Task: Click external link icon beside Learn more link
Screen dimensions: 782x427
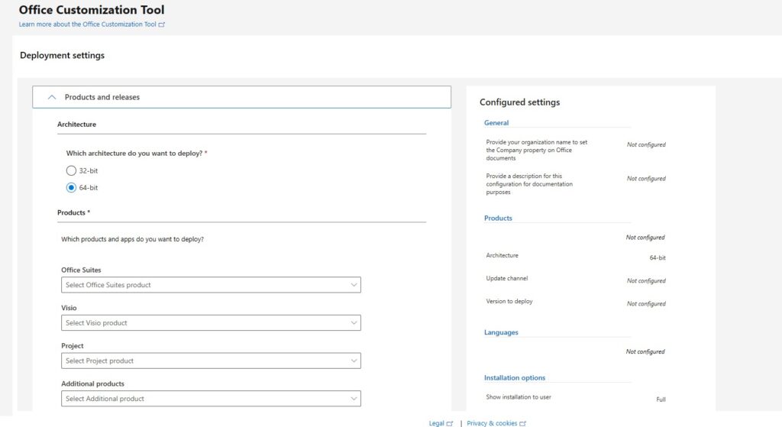Action: (x=162, y=24)
